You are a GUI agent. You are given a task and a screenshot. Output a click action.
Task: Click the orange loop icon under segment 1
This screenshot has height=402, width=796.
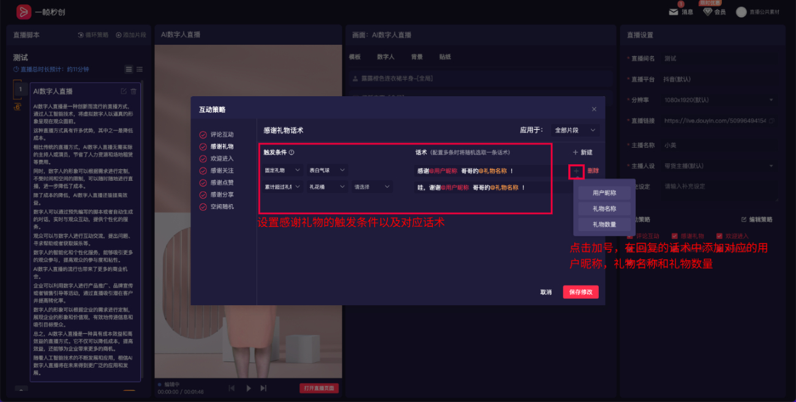coord(18,107)
